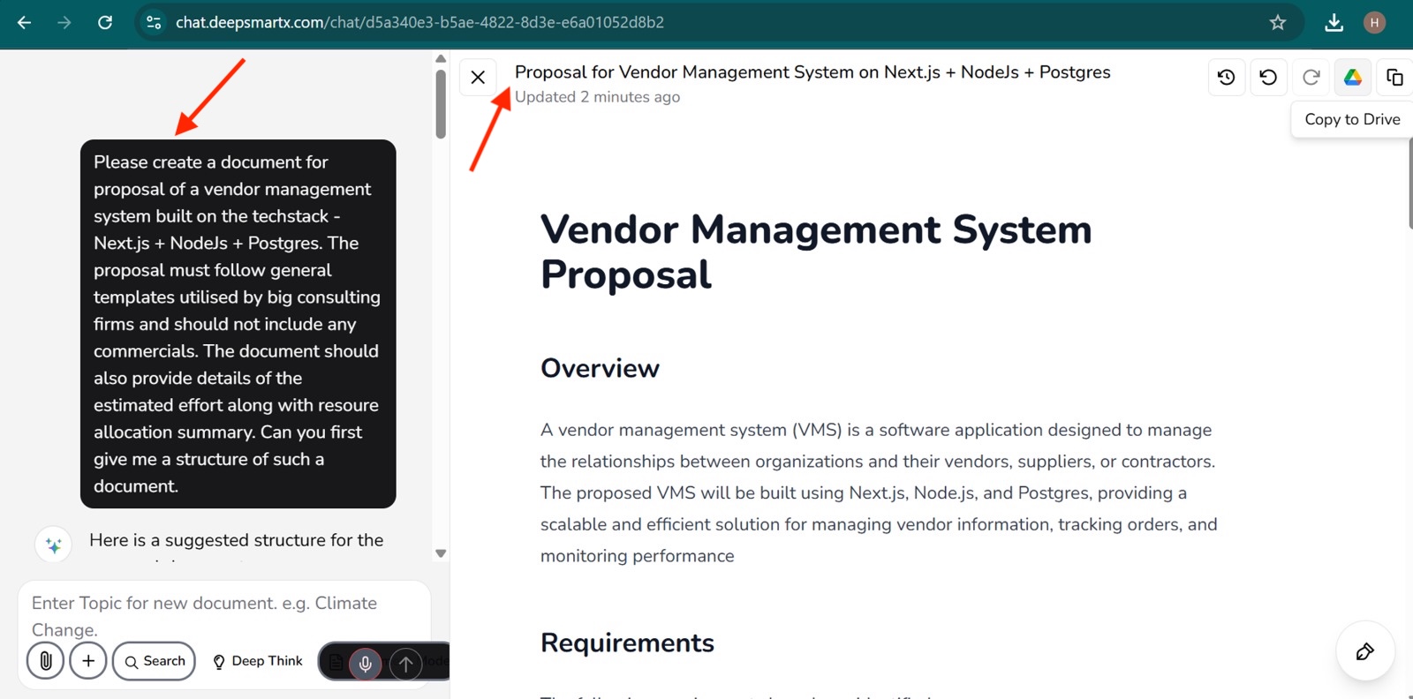This screenshot has height=699, width=1413.
Task: Bookmark this page with the star icon
Action: (x=1277, y=23)
